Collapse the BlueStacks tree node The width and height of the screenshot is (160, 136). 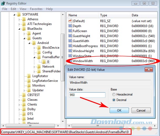(x=19, y=29)
